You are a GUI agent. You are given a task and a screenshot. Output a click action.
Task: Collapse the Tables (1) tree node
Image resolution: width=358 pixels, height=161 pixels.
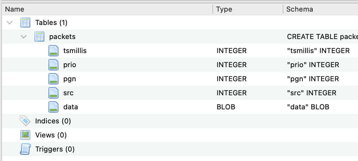click(x=9, y=22)
